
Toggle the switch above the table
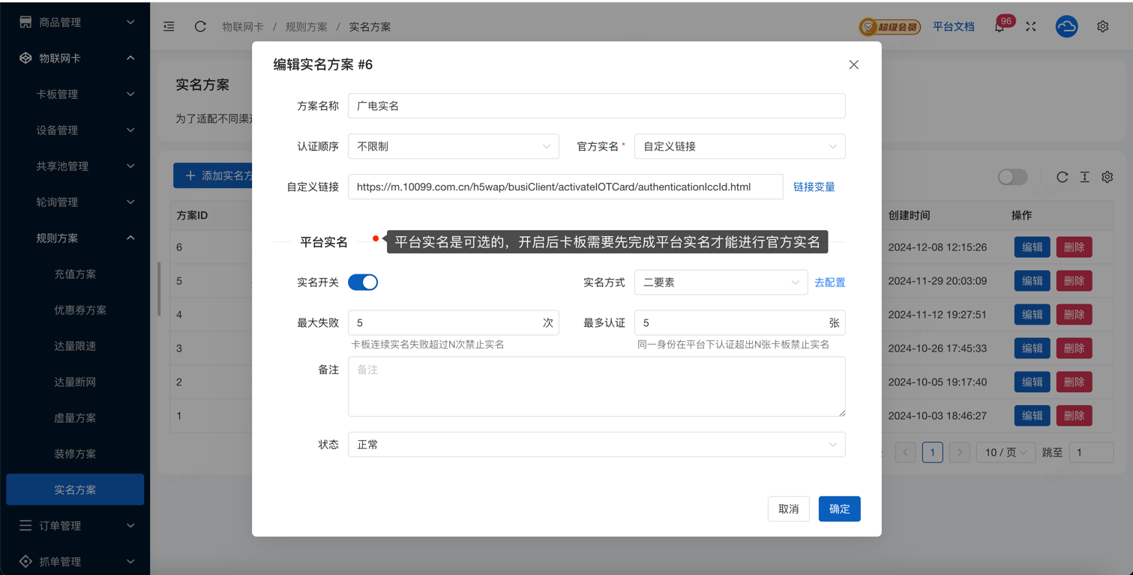[1012, 177]
